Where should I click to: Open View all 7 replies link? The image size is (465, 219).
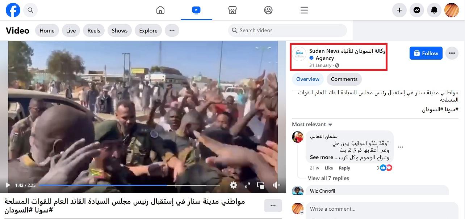point(328,178)
